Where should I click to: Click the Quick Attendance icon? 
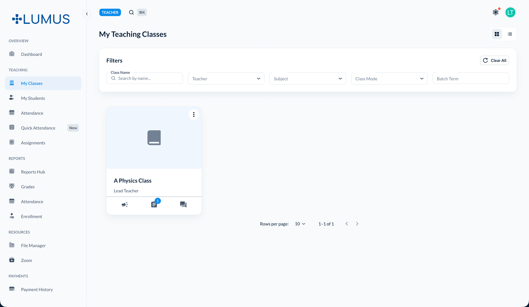coord(12,127)
